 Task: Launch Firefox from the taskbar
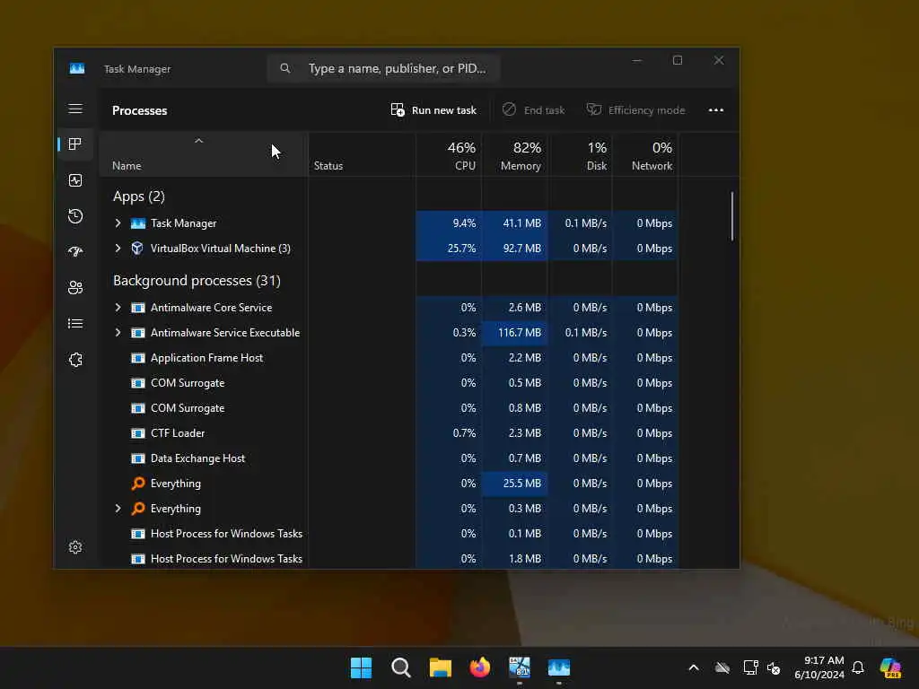(x=480, y=667)
